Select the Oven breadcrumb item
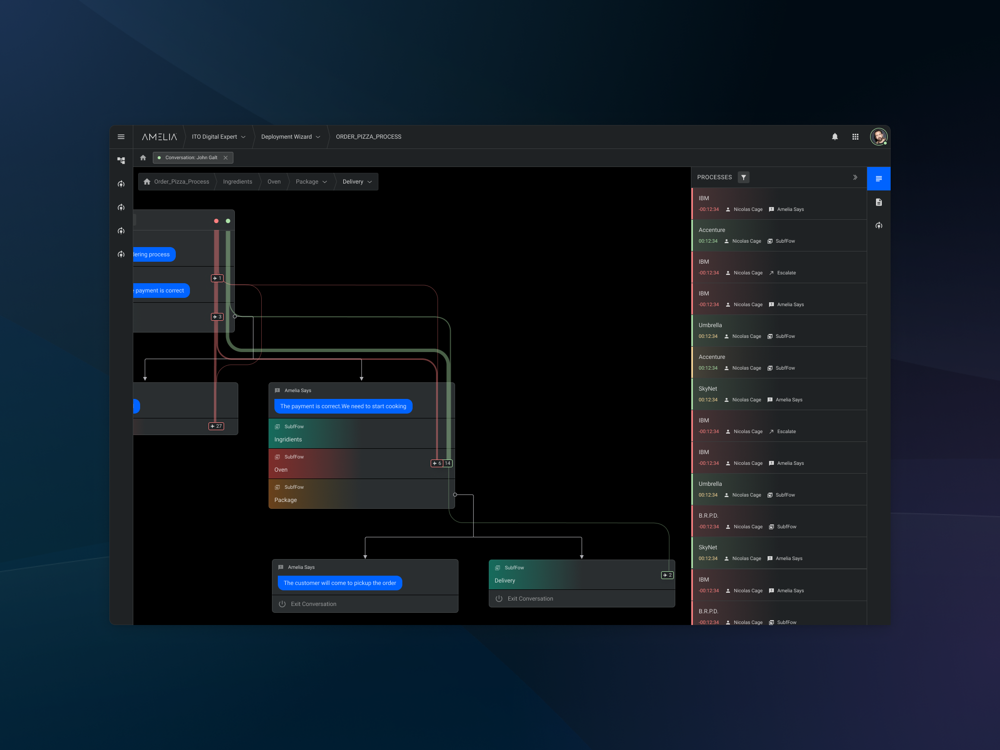This screenshot has width=1000, height=750. [274, 182]
